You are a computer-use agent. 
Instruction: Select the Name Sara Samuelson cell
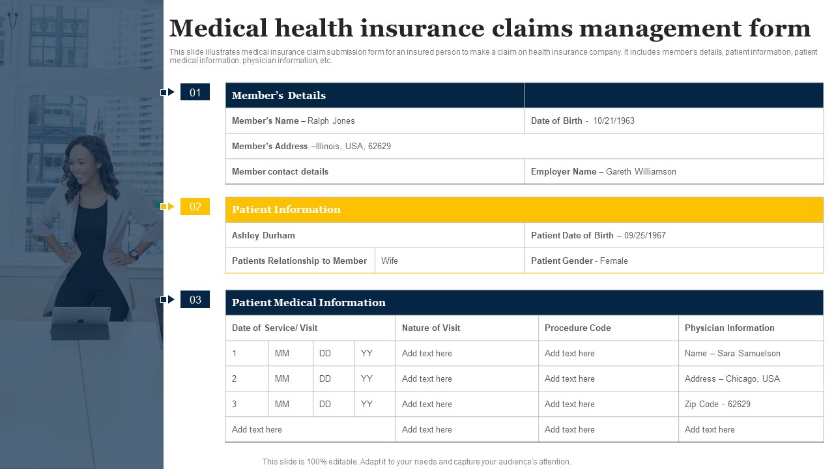click(x=751, y=353)
